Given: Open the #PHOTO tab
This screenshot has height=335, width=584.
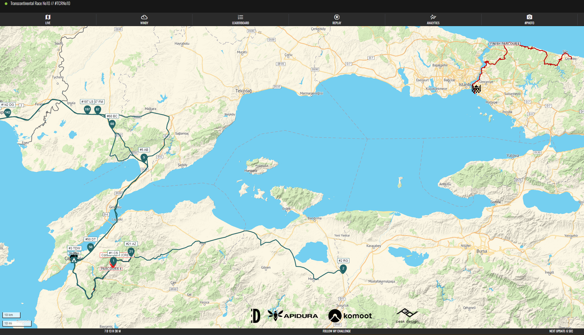Looking at the screenshot, I should coord(529,19).
